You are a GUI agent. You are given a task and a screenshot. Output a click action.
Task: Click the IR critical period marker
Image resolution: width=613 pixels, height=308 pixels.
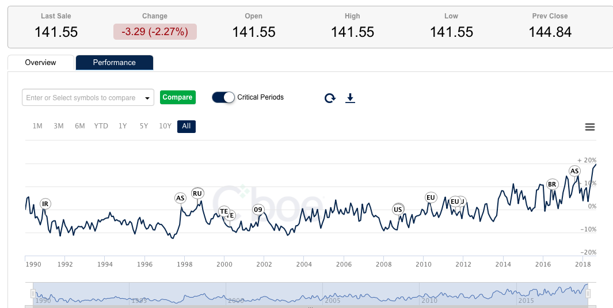coord(45,204)
